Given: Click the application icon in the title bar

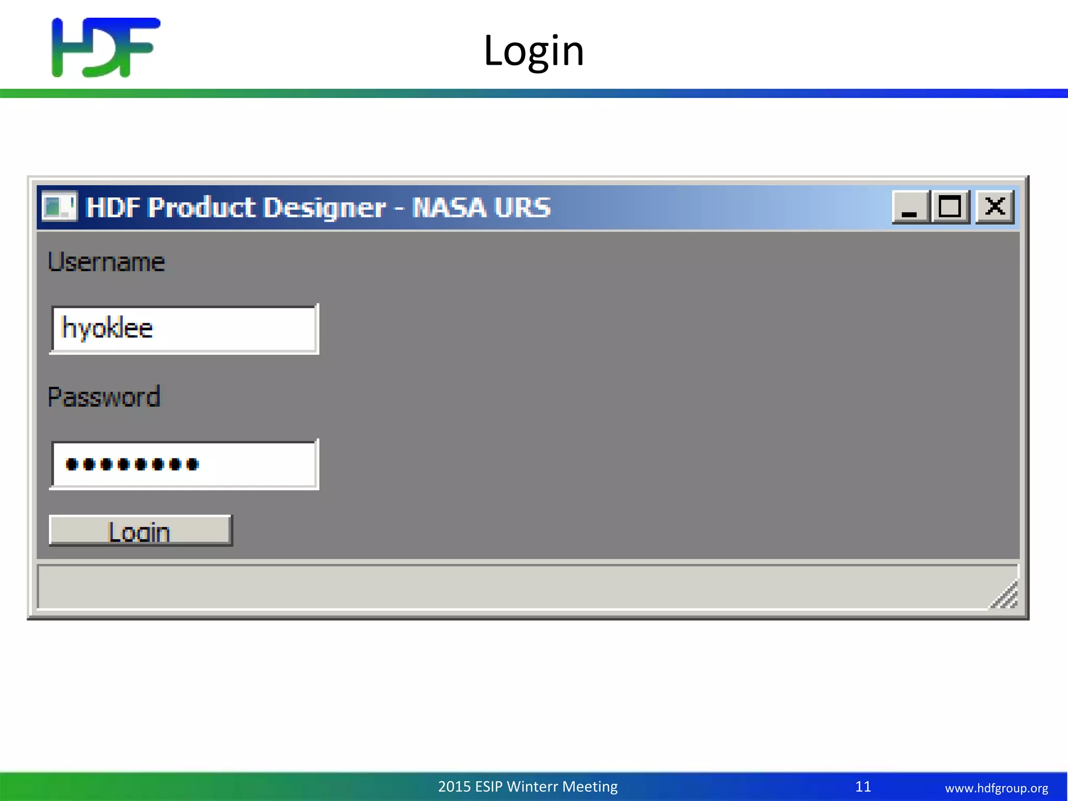Looking at the screenshot, I should (59, 207).
